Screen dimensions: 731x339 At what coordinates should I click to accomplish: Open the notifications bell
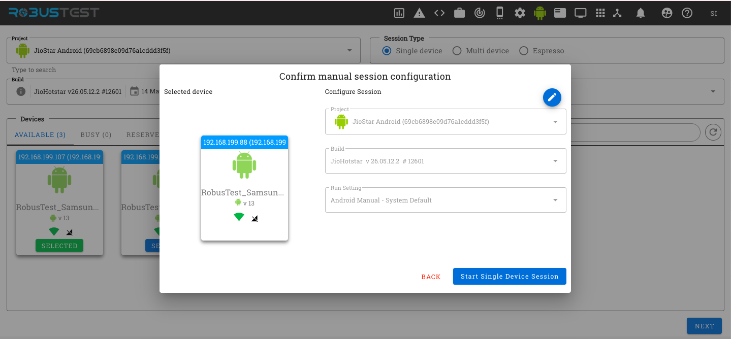point(641,13)
